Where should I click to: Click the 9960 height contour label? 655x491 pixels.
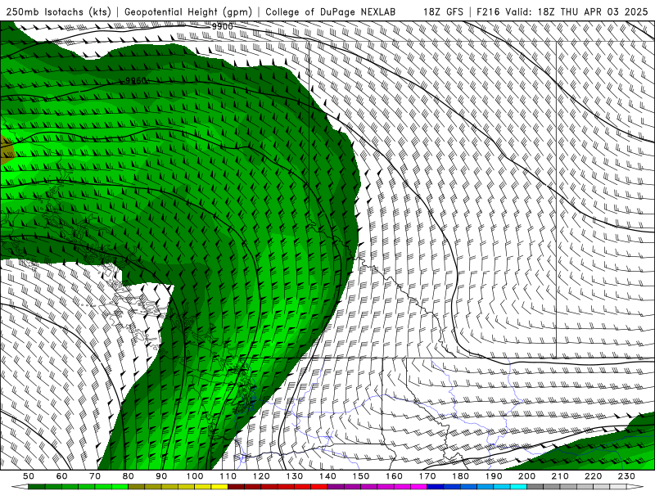point(136,80)
